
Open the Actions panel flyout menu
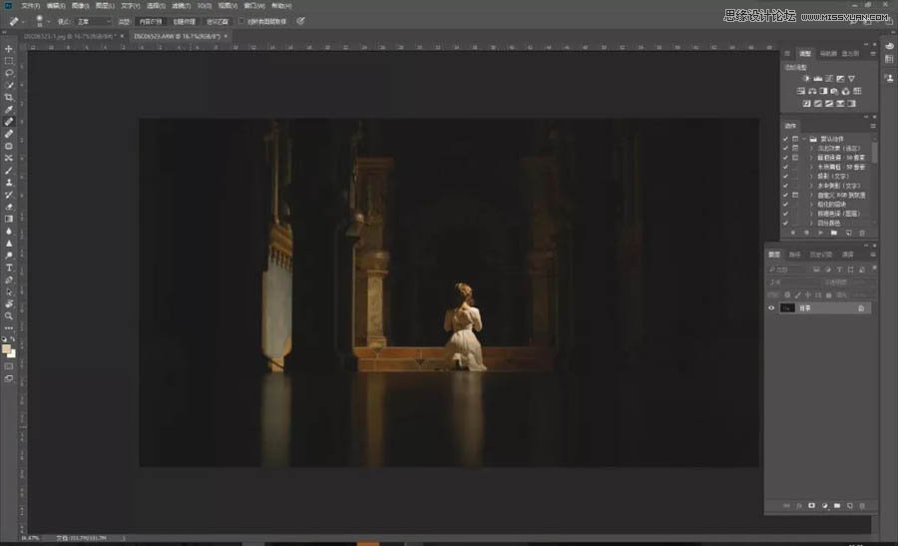click(873, 126)
